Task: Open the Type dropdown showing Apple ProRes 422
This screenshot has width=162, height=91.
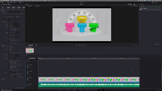Action: pyautogui.click(x=14, y=27)
